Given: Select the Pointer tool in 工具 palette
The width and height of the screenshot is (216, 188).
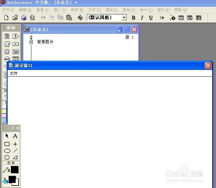Looking at the screenshot, I should 7,136.
